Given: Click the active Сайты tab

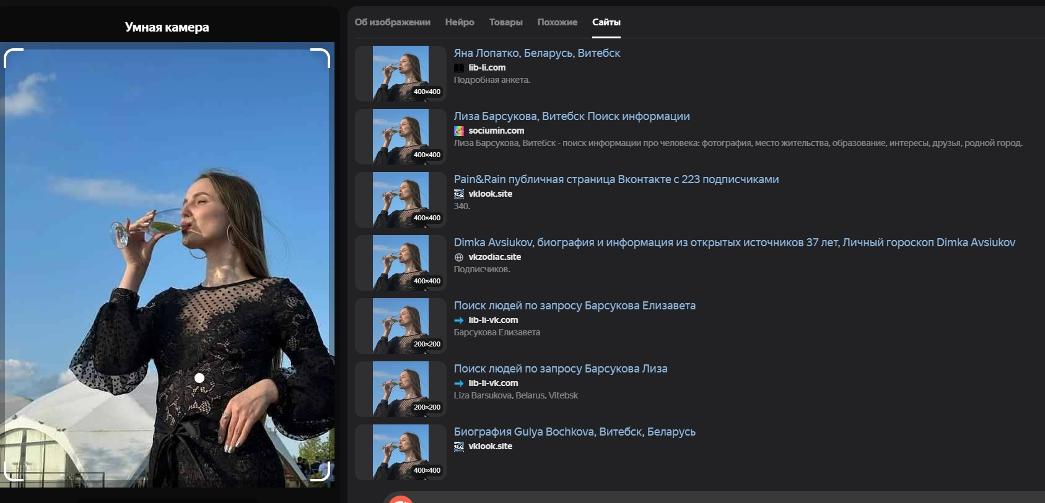Looking at the screenshot, I should (x=606, y=22).
